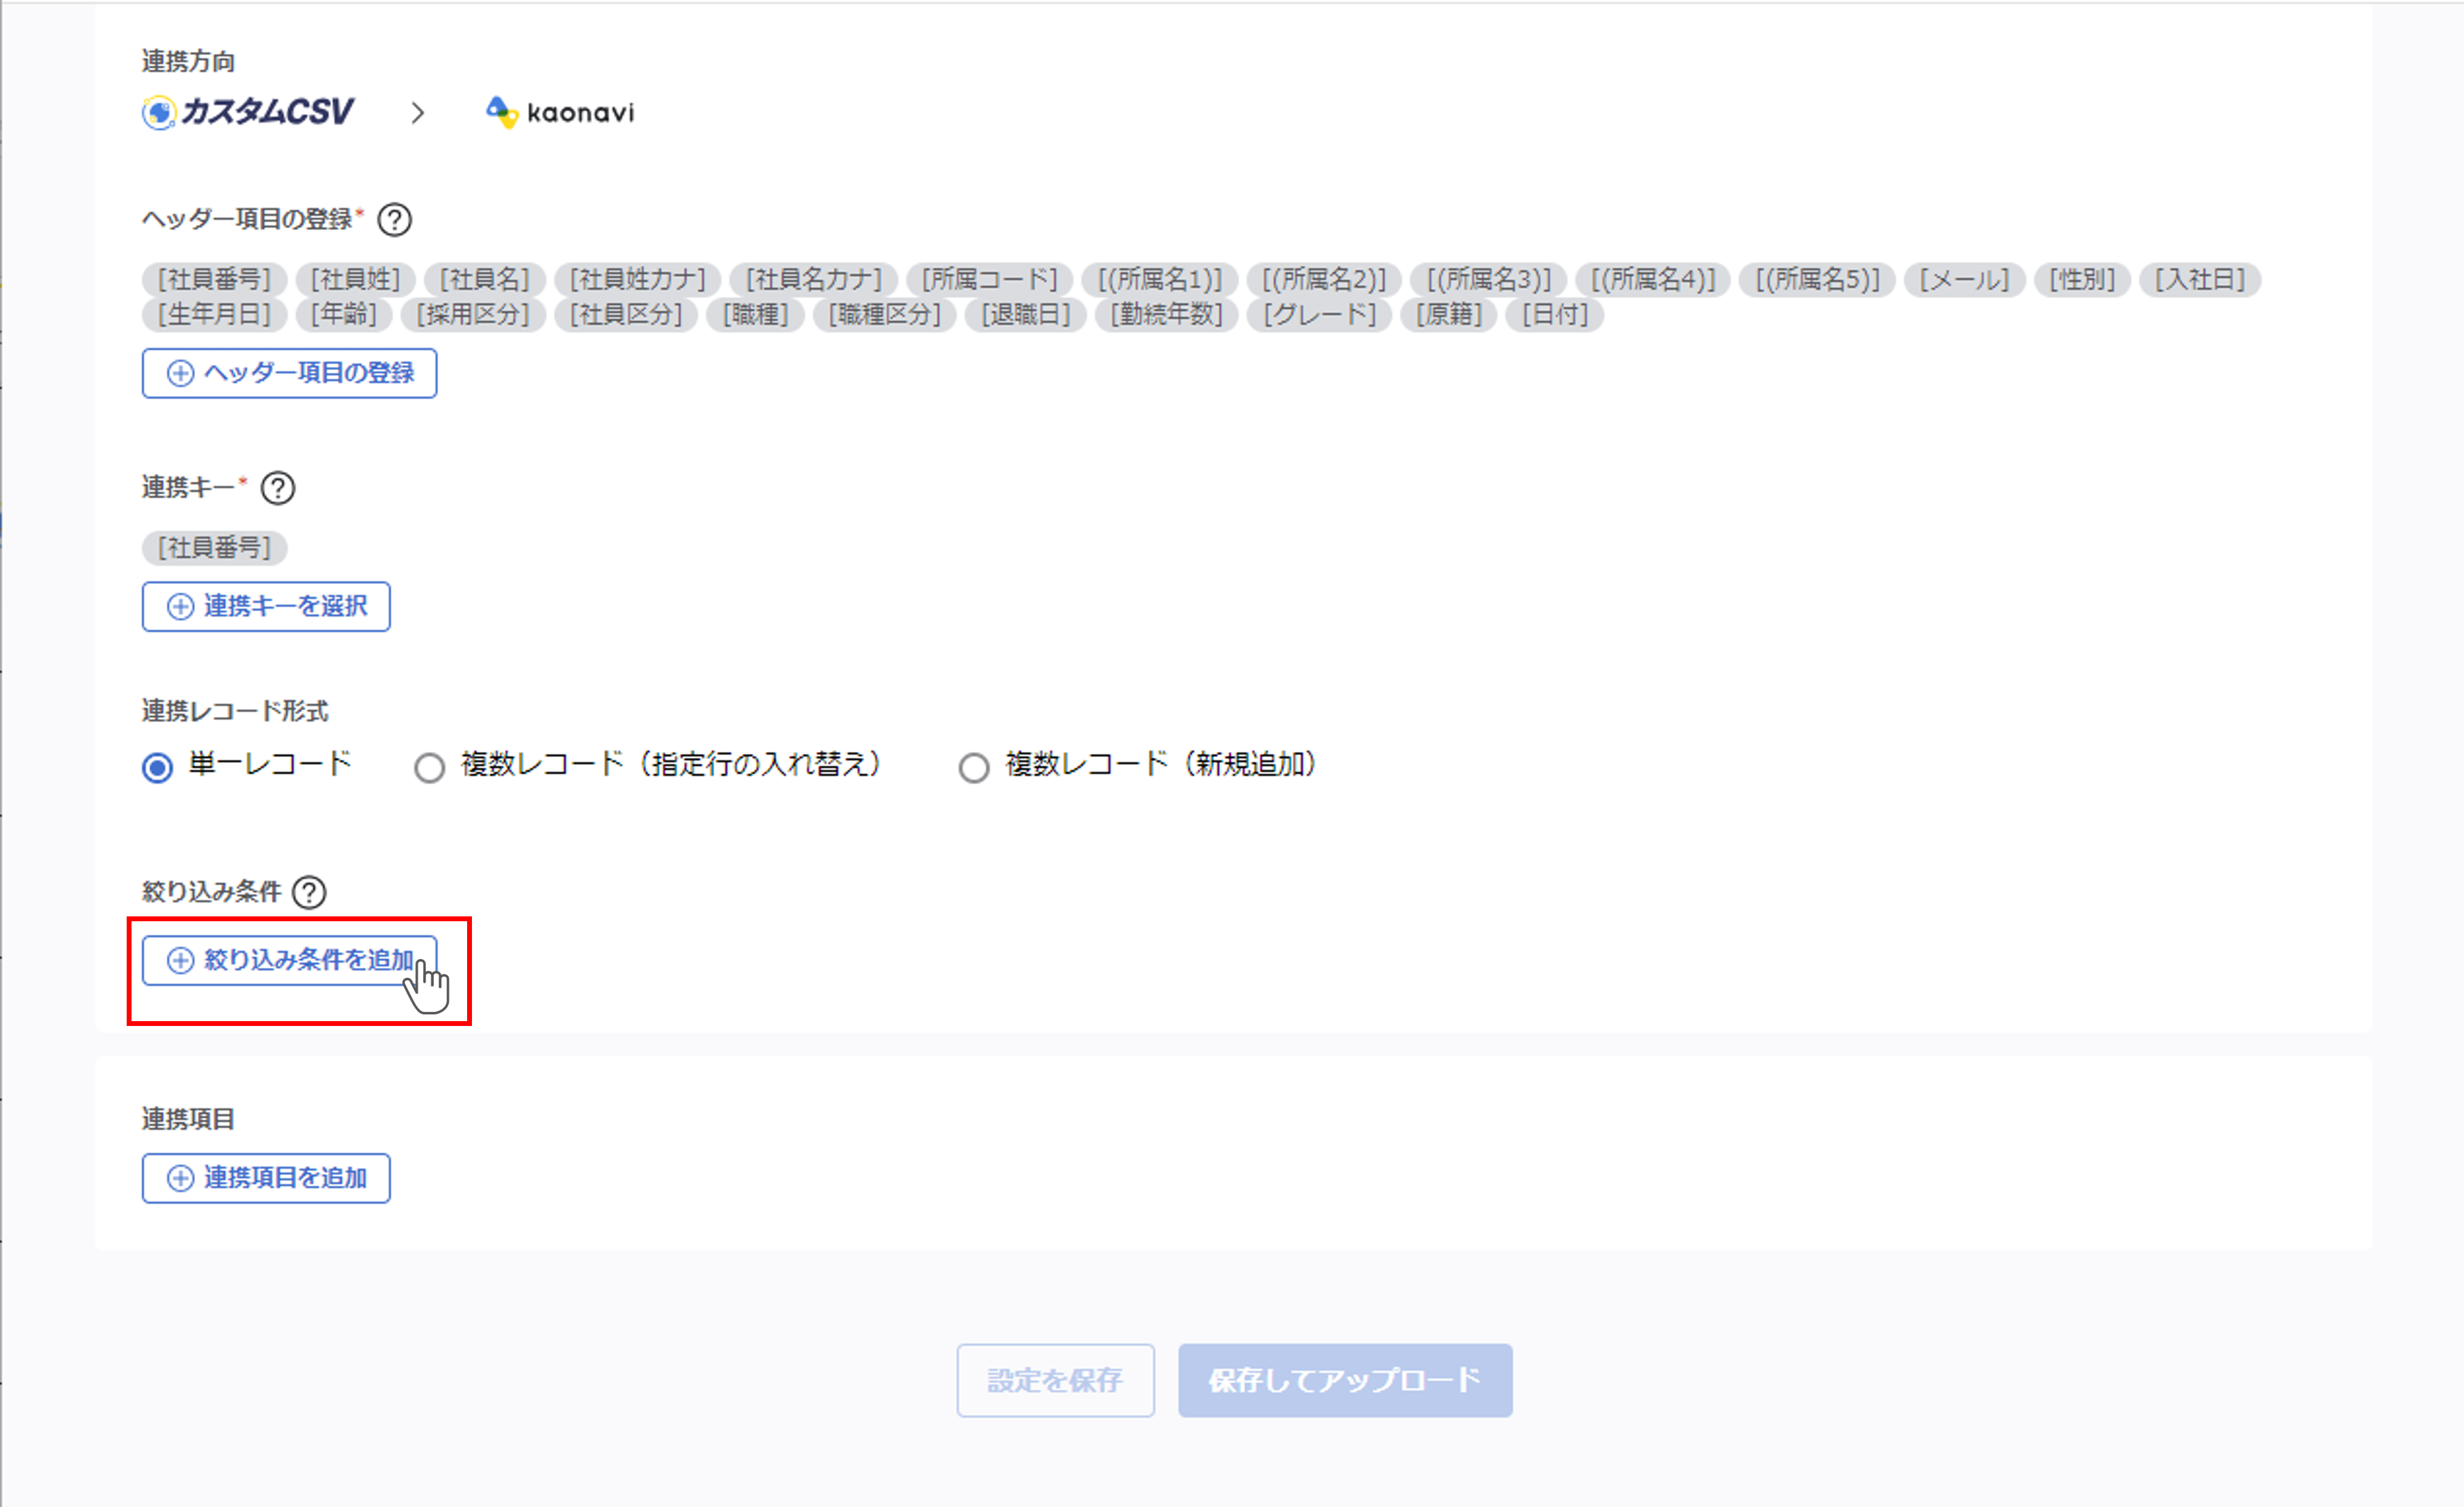This screenshot has height=1507, width=2464.
Task: Choose 複数レコード（新規追加） radio option
Action: 974,768
